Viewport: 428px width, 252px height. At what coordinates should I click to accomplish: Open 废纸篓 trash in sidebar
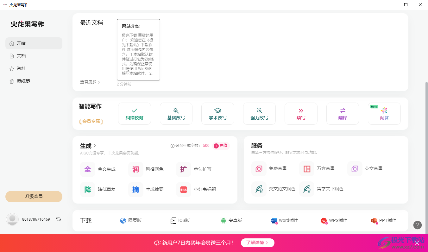(x=34, y=81)
